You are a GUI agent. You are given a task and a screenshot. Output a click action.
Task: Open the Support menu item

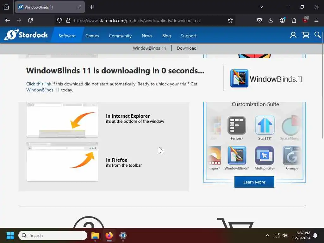pyautogui.click(x=189, y=36)
